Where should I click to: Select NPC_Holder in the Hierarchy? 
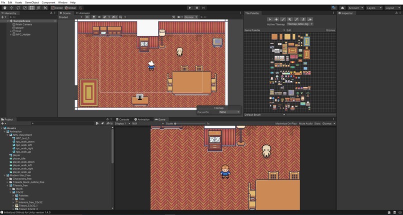(23, 35)
